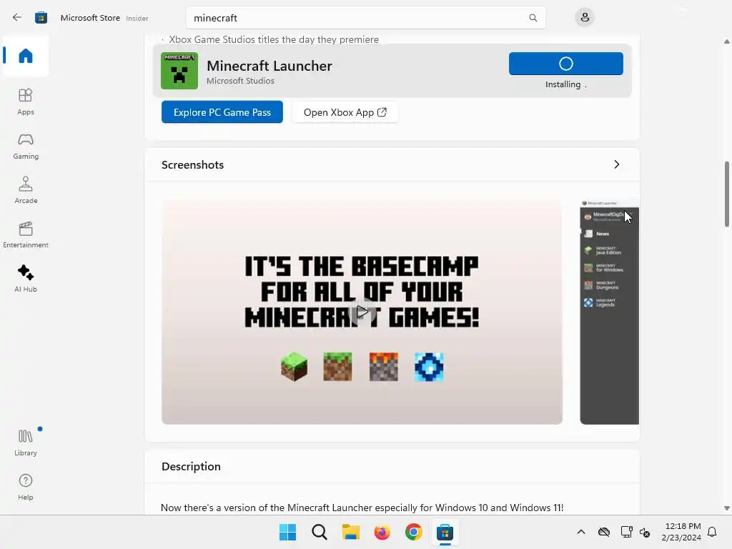Open the Arcade section
This screenshot has height=549, width=732.
pos(26,190)
